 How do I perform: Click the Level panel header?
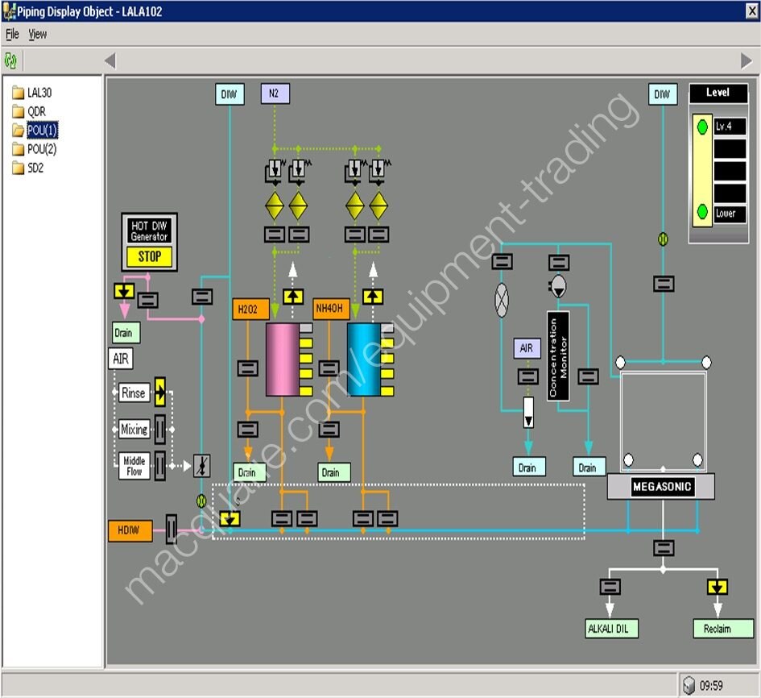point(718,93)
